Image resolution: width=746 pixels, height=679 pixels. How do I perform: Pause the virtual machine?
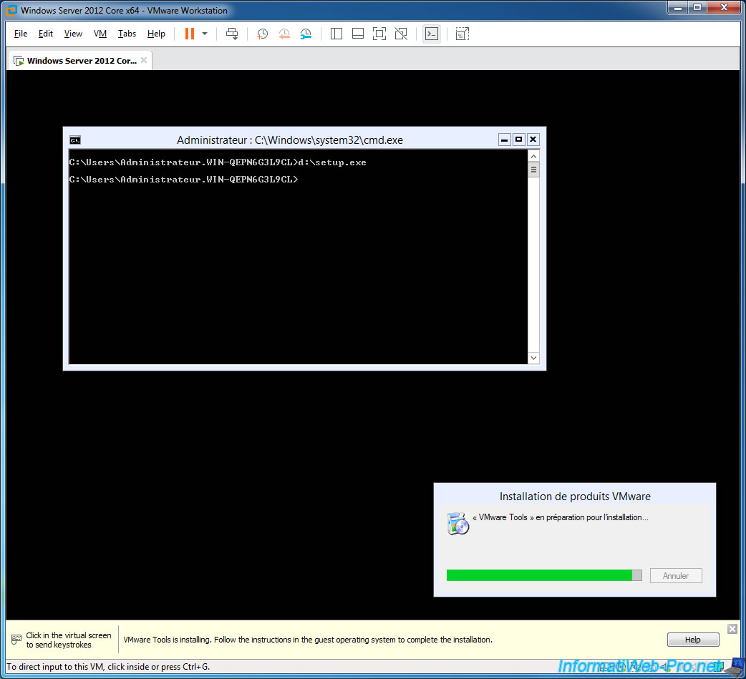189,34
